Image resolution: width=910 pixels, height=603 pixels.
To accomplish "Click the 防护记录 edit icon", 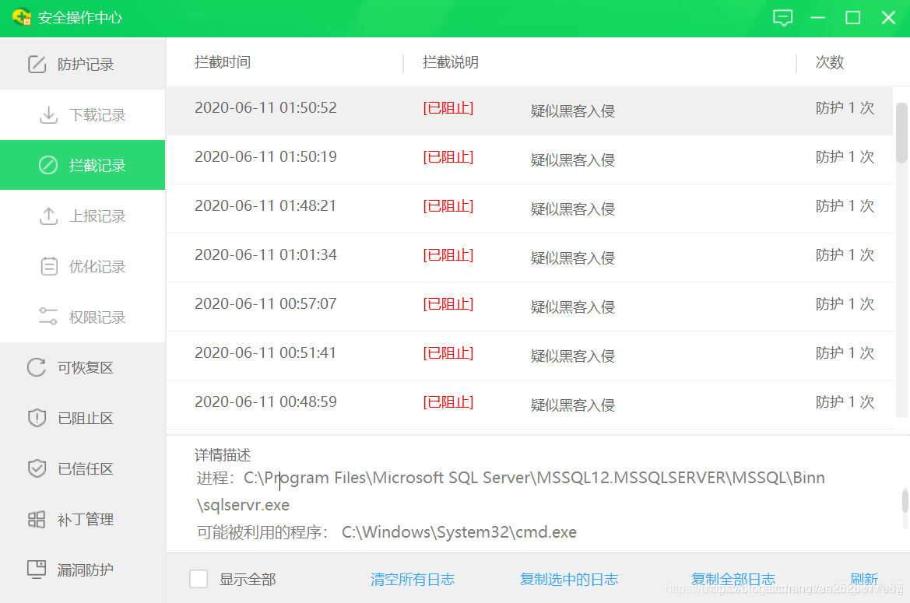I will point(37,65).
